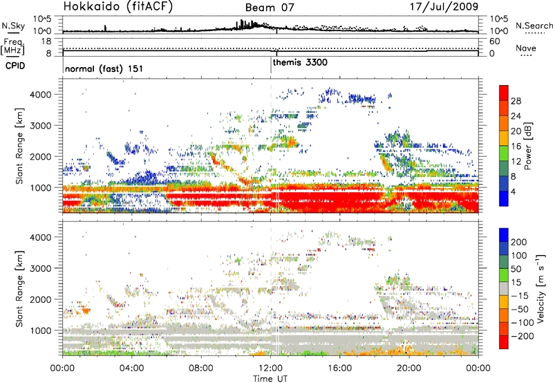Image resolution: width=553 pixels, height=383 pixels.
Task: Click the 'Velocity [m s-1]' colorbar label
Action: click(x=541, y=288)
